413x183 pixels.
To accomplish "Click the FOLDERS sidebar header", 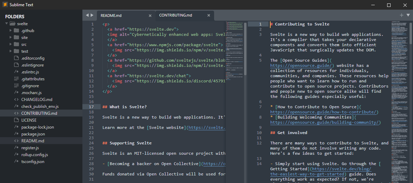I will coord(15,17).
